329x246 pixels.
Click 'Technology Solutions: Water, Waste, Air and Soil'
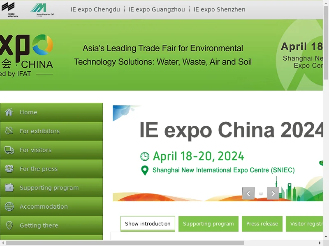click(162, 62)
